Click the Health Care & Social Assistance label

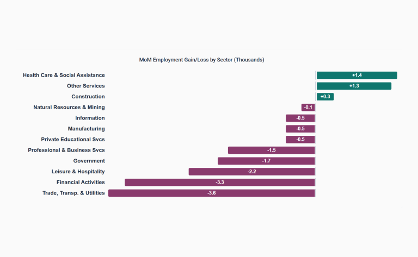pos(64,76)
